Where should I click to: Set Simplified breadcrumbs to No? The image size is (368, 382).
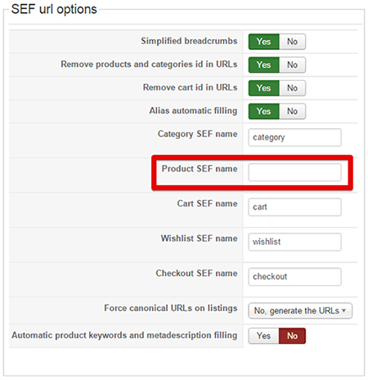292,42
